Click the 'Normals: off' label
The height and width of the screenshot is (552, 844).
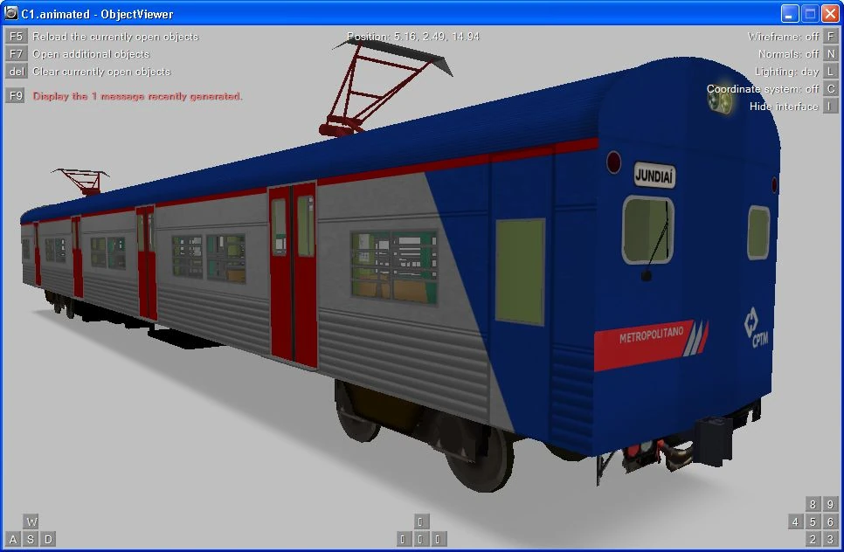click(789, 54)
